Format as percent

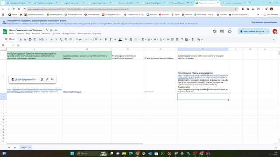click(56, 39)
